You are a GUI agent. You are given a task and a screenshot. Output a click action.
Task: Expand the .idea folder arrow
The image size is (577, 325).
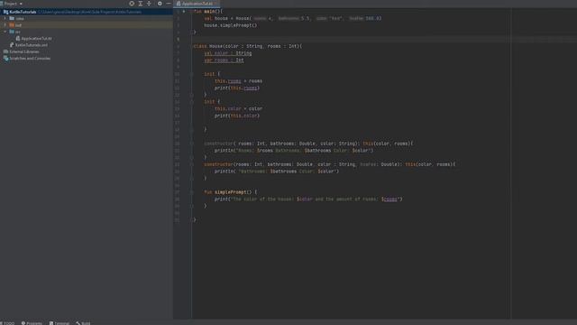tap(5, 18)
